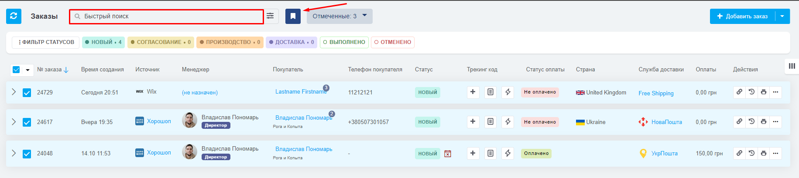The image size is (799, 178).
Task: Open column settings icon at right edge
Action: click(x=792, y=66)
